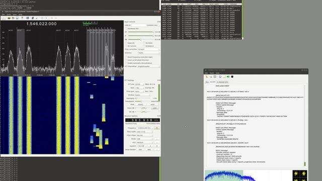The width and height of the screenshot is (322, 181).
Task: Click IF gain slider
Action: (141, 36)
